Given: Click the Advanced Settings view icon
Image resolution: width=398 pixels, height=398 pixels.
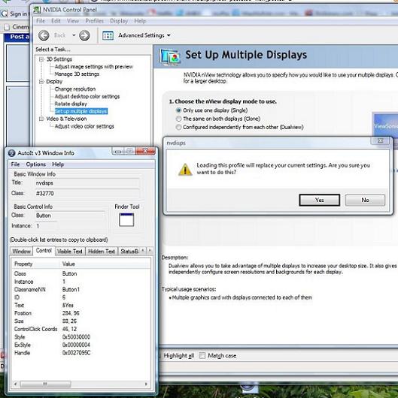Looking at the screenshot, I should pos(108,35).
